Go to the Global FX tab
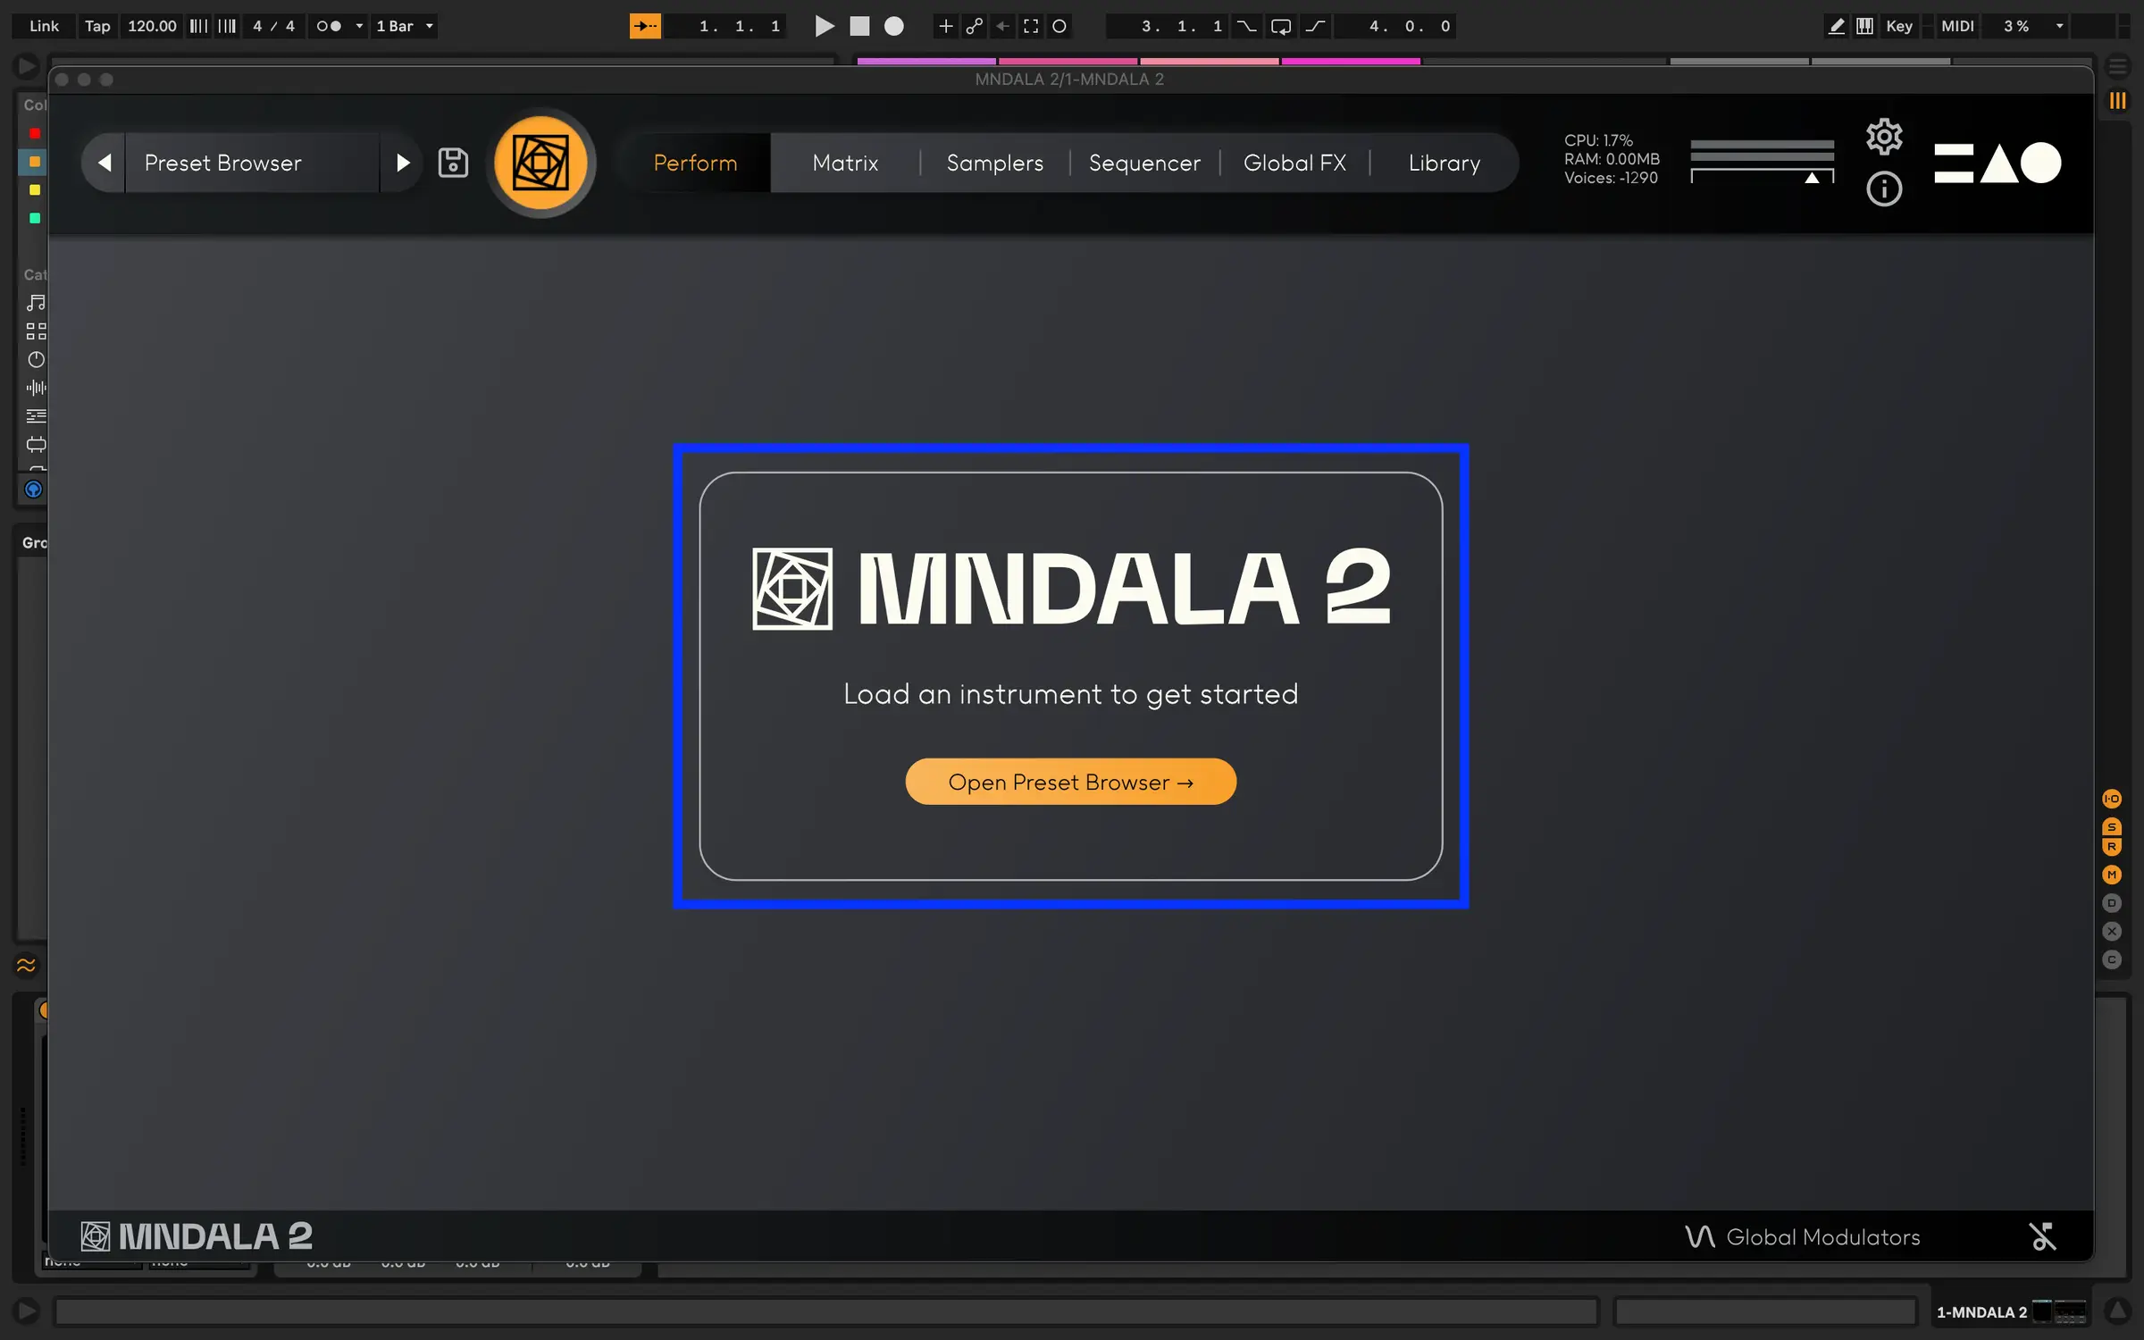Image resolution: width=2144 pixels, height=1340 pixels. [x=1294, y=163]
